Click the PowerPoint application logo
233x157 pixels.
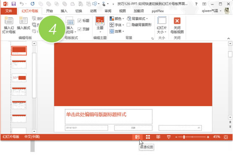tap(5, 4)
